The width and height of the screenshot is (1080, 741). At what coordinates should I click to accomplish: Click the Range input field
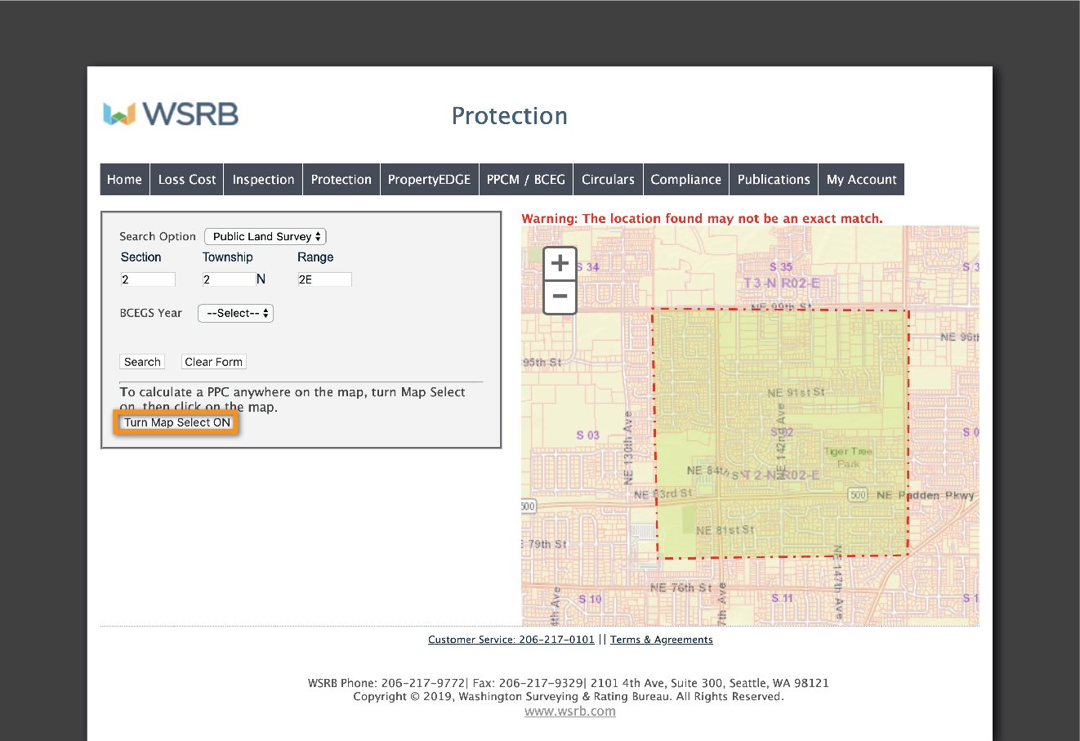(x=324, y=279)
